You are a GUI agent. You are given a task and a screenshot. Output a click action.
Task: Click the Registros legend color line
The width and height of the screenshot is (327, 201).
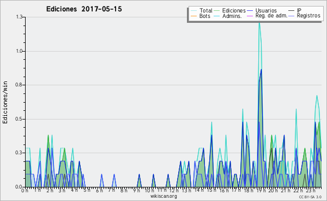pyautogui.click(x=292, y=16)
